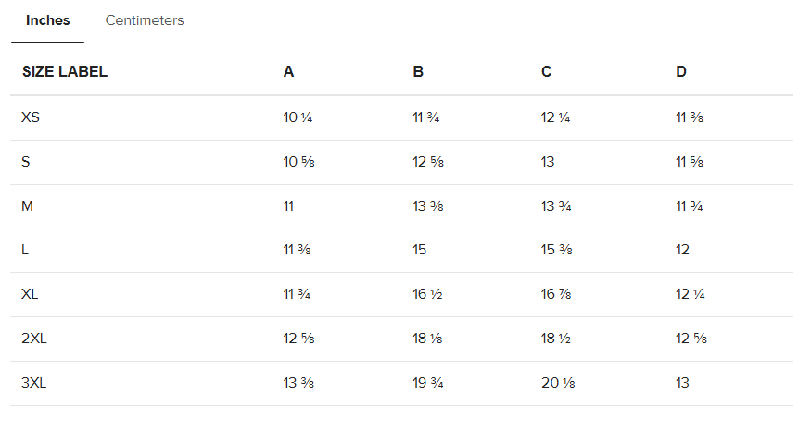Select the M size row label
Image resolution: width=811 pixels, height=432 pixels.
[28, 205]
